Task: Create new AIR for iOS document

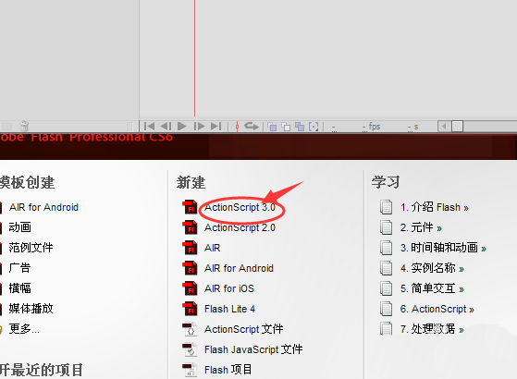Action: coord(229,288)
